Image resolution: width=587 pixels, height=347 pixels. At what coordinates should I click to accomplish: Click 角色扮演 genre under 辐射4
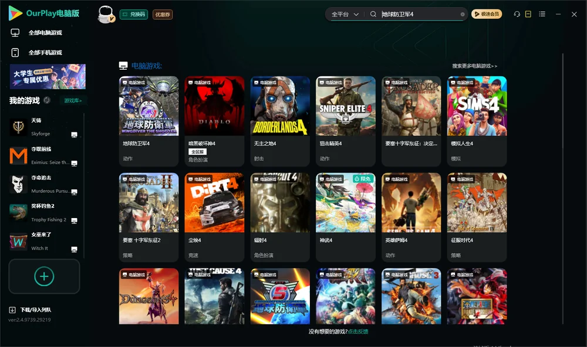[264, 255]
